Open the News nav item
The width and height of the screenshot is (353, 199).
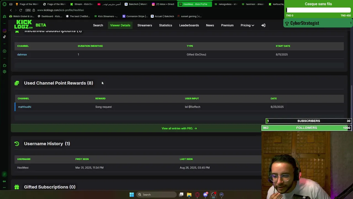(x=210, y=25)
